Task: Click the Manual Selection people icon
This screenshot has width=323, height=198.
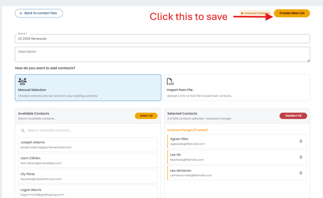Action: [x=22, y=81]
